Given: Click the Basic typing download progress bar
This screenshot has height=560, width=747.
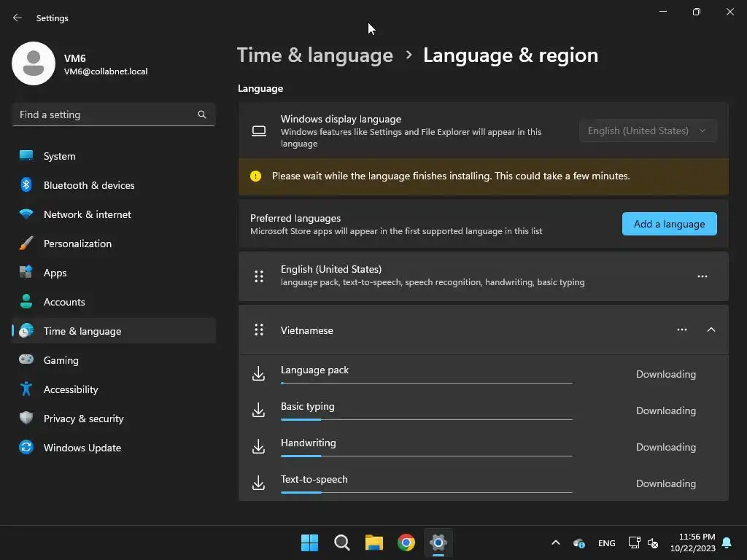Looking at the screenshot, I should pyautogui.click(x=427, y=419).
